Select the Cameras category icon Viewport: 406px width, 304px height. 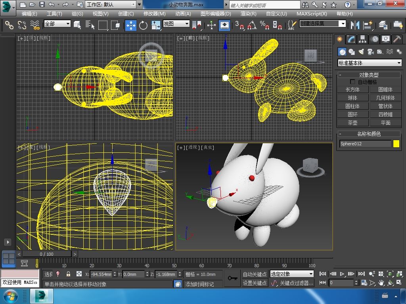[x=371, y=52]
